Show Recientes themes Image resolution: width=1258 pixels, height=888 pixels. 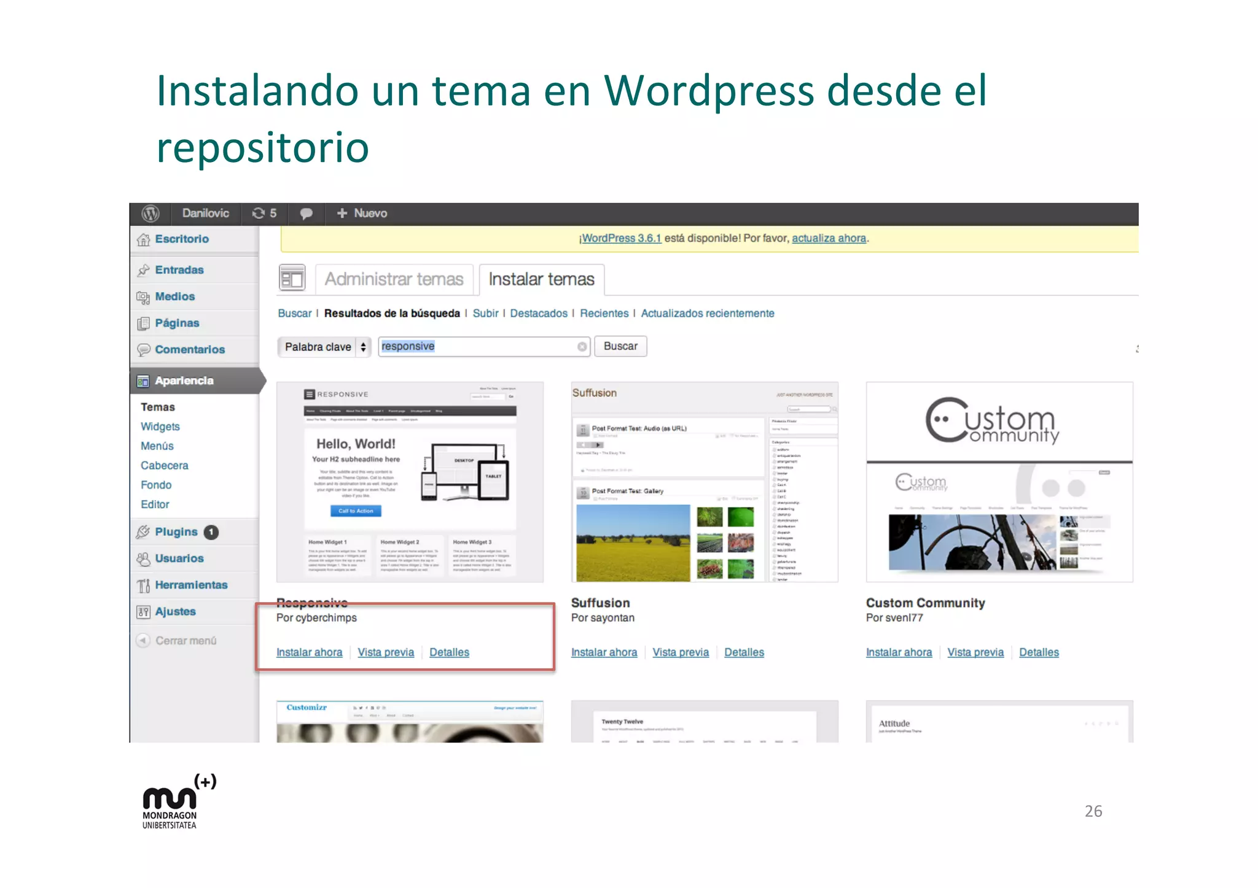point(604,313)
